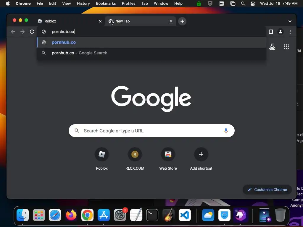Open the Tab menu
Image resolution: width=303 pixels, height=227 pixels.
144,4
